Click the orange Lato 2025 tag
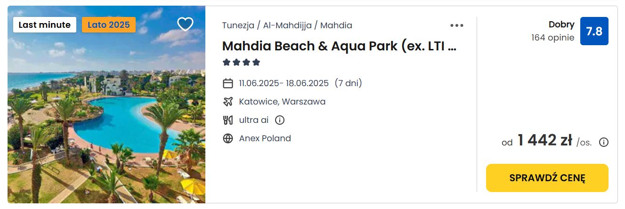Viewport: 625px width, 209px height. tap(109, 25)
